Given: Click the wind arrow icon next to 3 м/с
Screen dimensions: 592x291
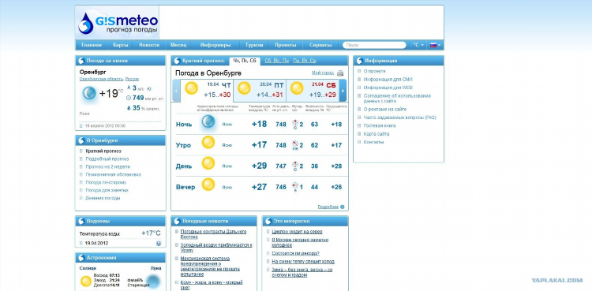Looking at the screenshot, I should point(129,88).
